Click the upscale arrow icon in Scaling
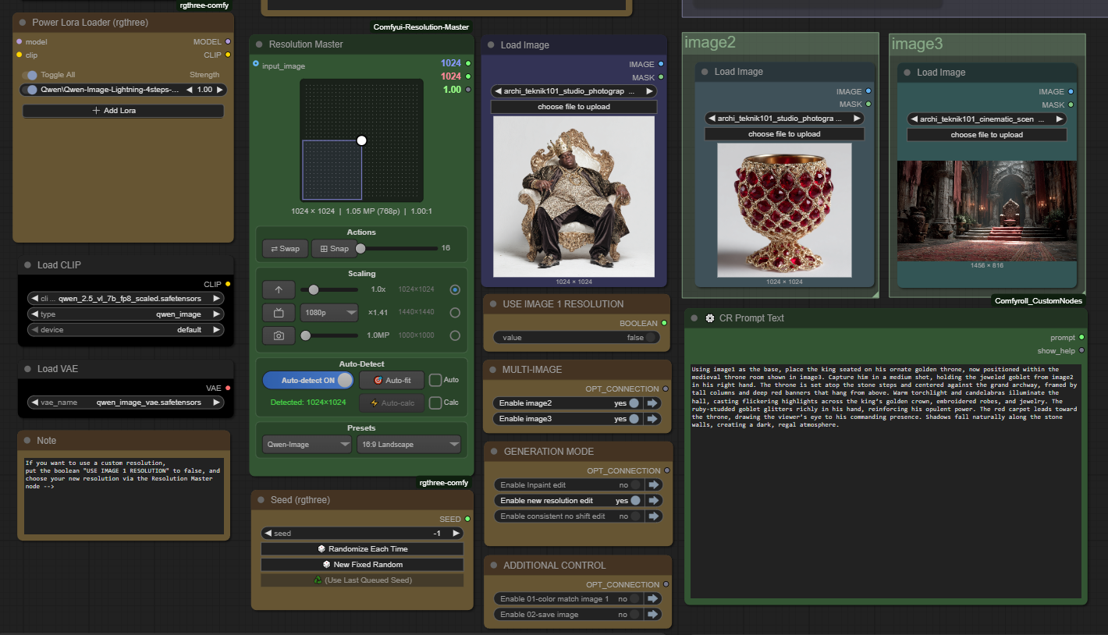Image resolution: width=1108 pixels, height=635 pixels. [x=278, y=289]
